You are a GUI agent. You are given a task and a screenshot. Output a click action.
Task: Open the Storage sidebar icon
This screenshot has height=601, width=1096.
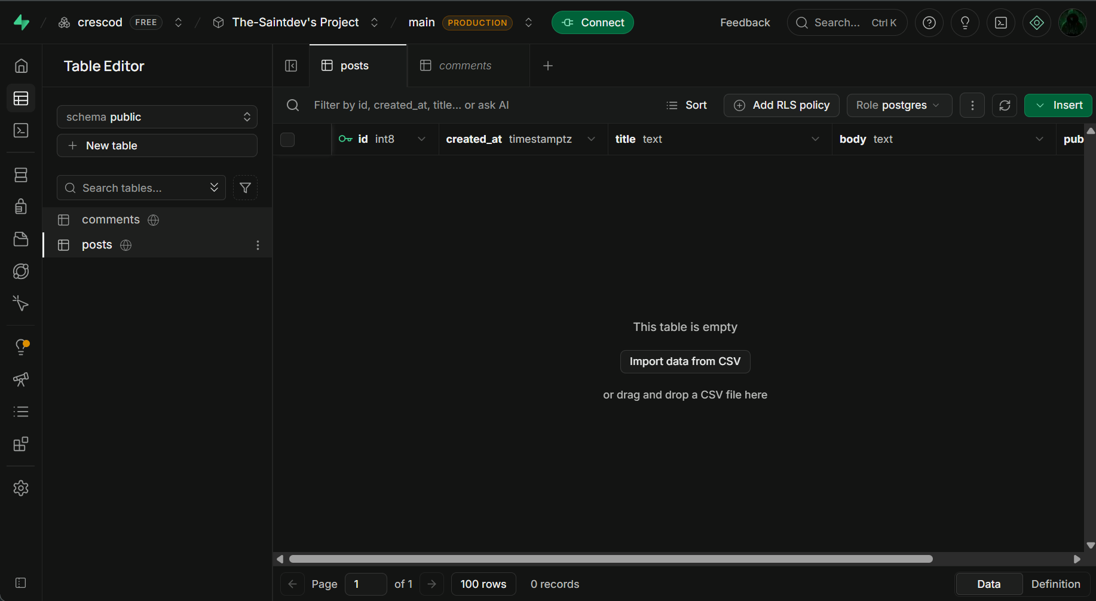[21, 239]
